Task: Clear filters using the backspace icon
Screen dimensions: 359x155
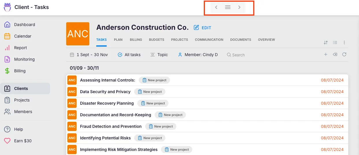Action: tap(335, 54)
